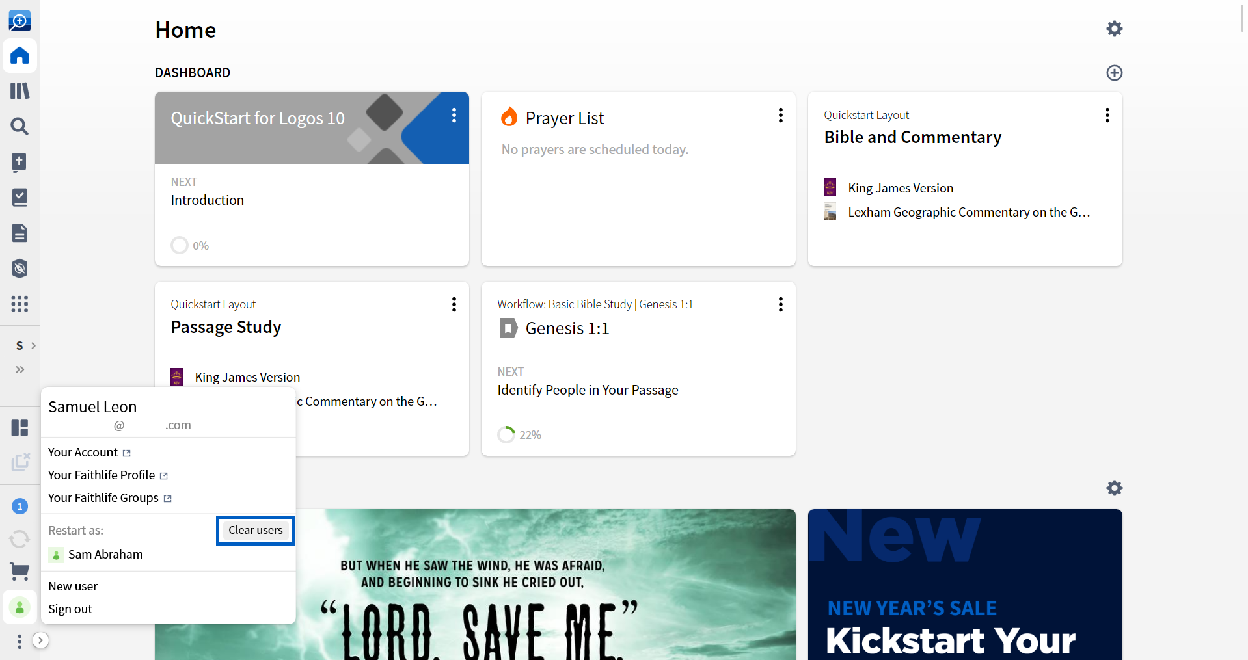Screen dimensions: 1248x660
Task: Open the Layouts panel icon
Action: [20, 427]
